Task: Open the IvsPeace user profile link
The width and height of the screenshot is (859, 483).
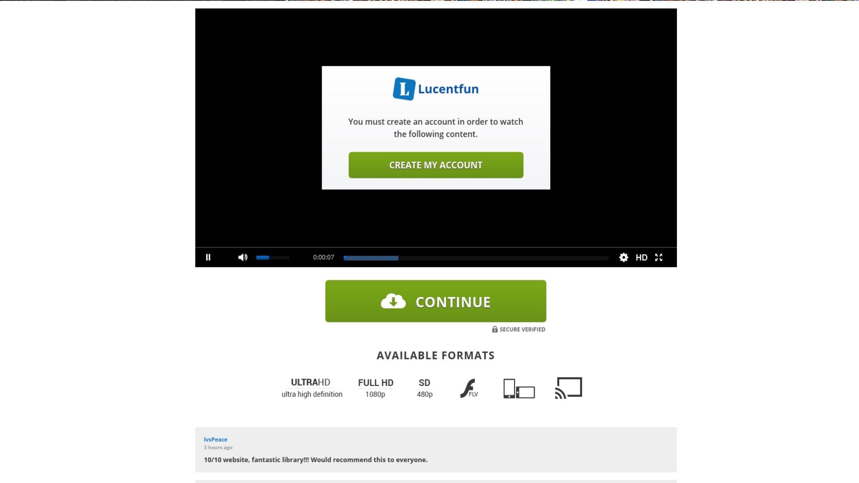Action: (216, 440)
